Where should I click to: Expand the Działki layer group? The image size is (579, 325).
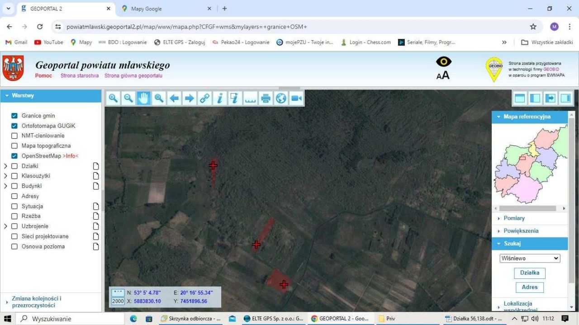(5, 166)
